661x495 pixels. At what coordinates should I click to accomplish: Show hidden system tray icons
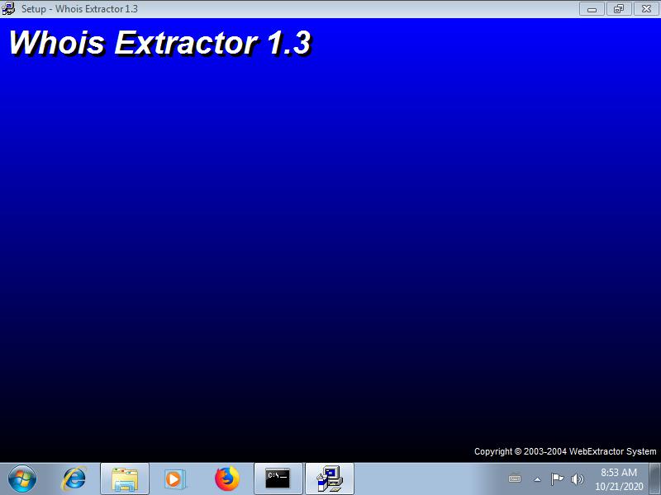point(537,479)
